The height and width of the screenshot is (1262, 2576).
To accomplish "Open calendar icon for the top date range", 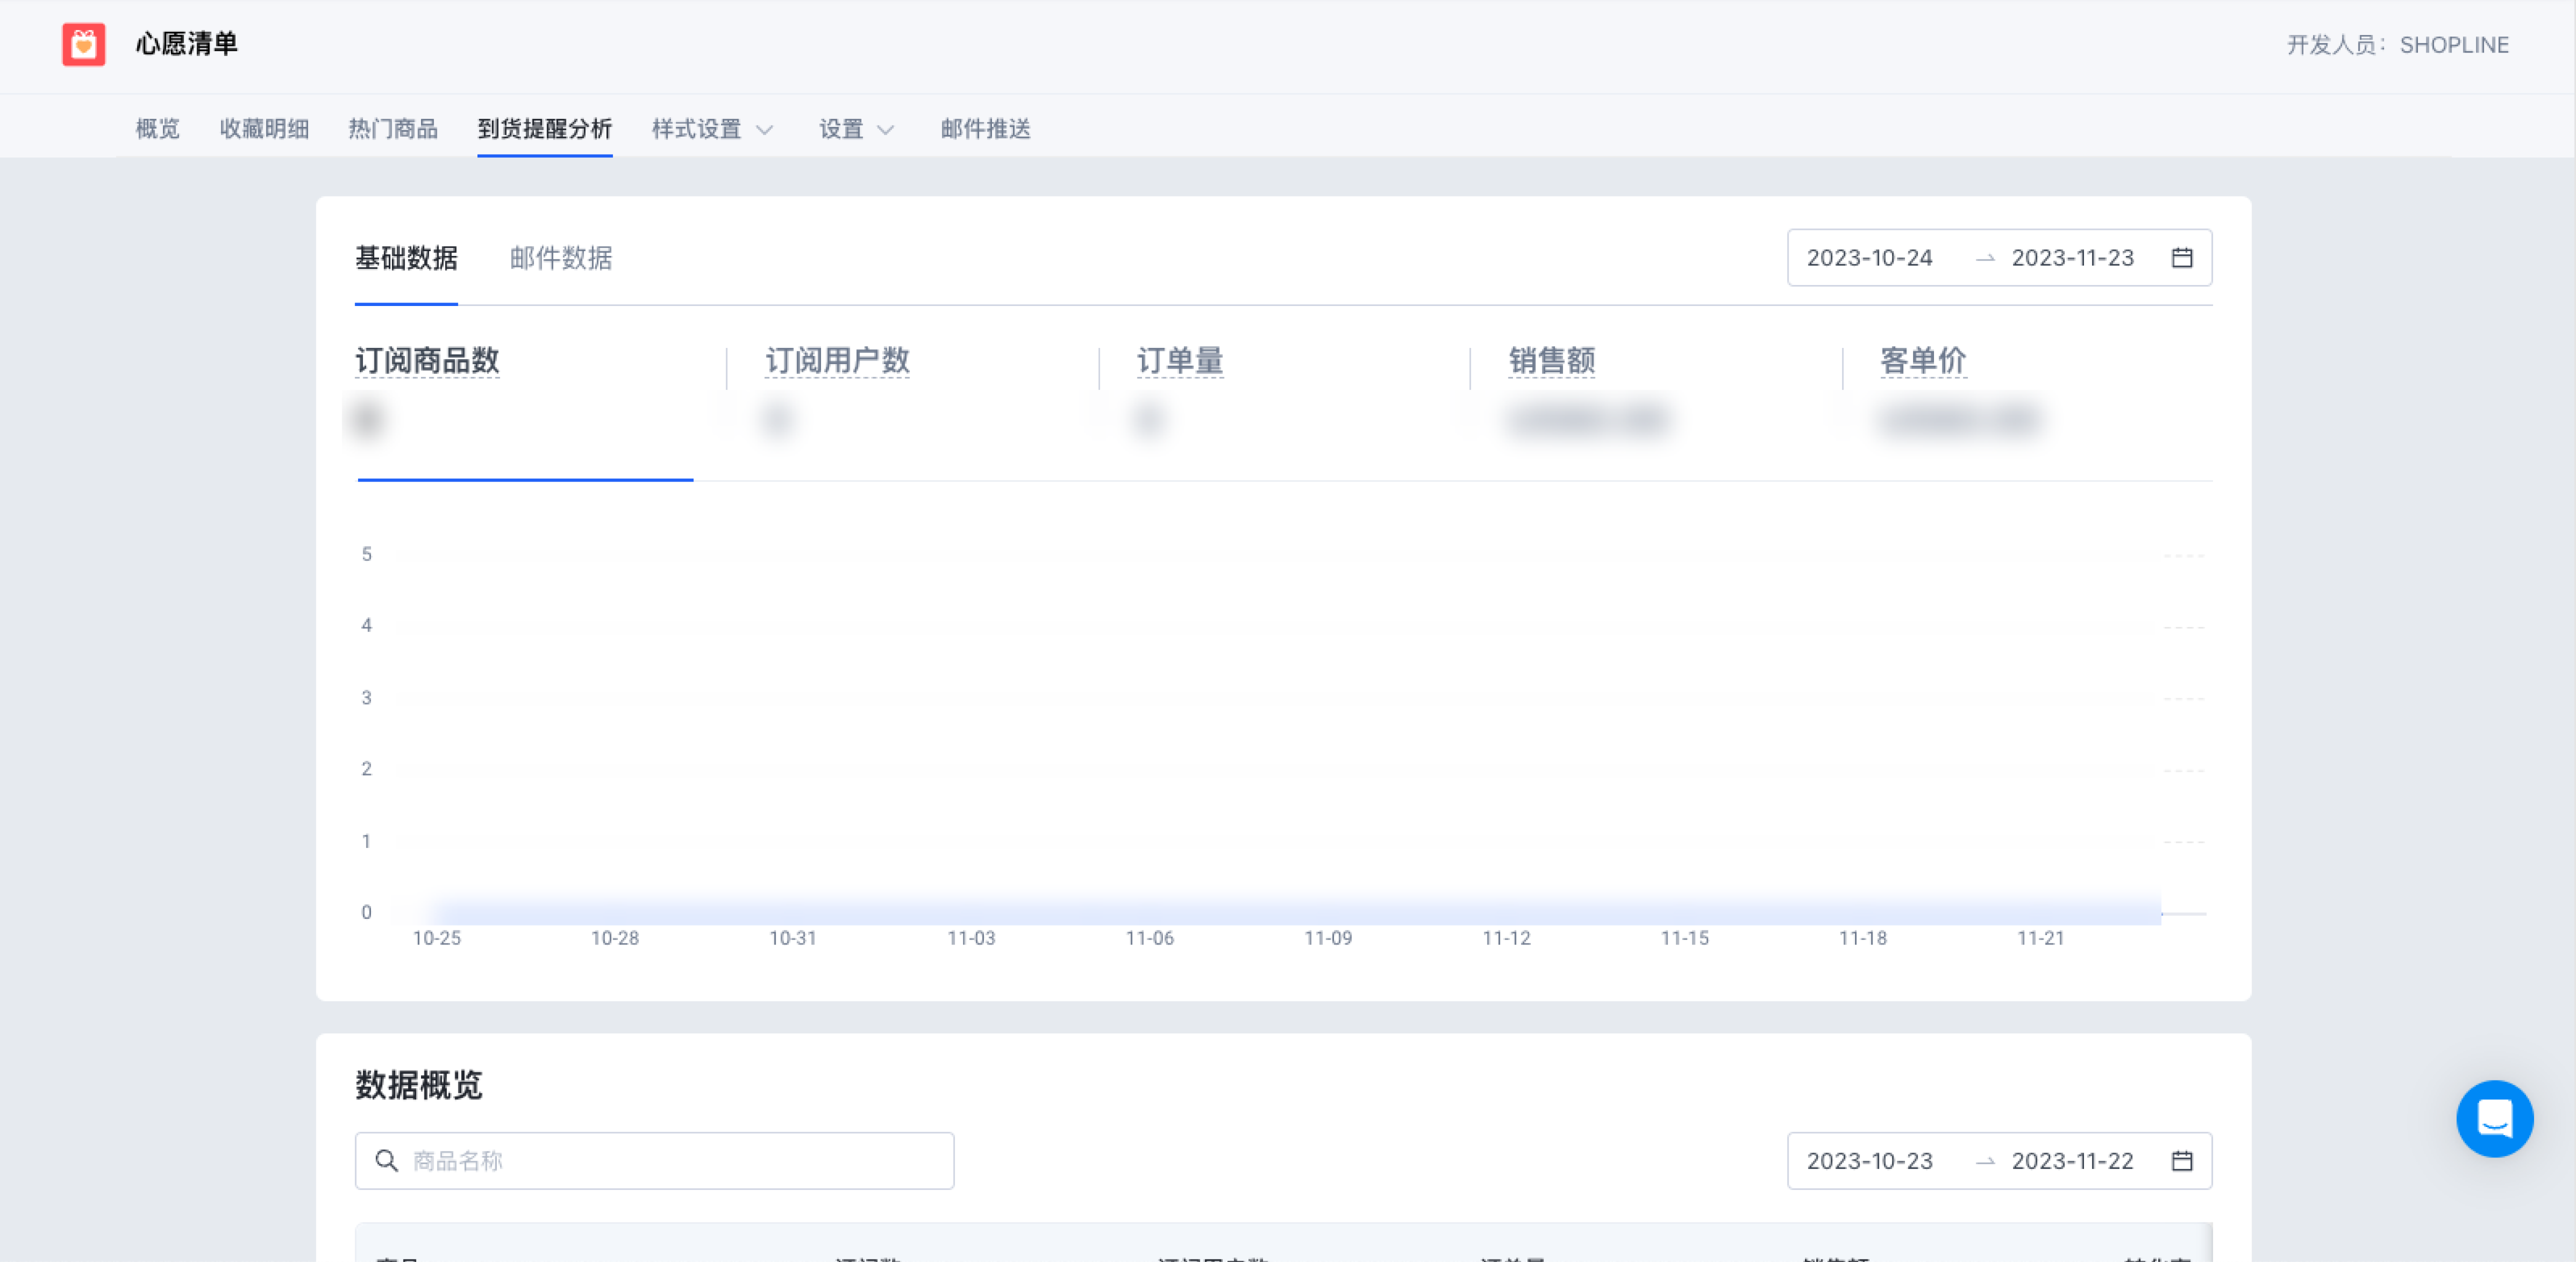I will point(2182,258).
